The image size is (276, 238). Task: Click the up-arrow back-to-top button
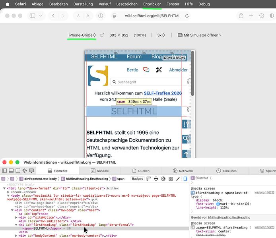click(187, 154)
